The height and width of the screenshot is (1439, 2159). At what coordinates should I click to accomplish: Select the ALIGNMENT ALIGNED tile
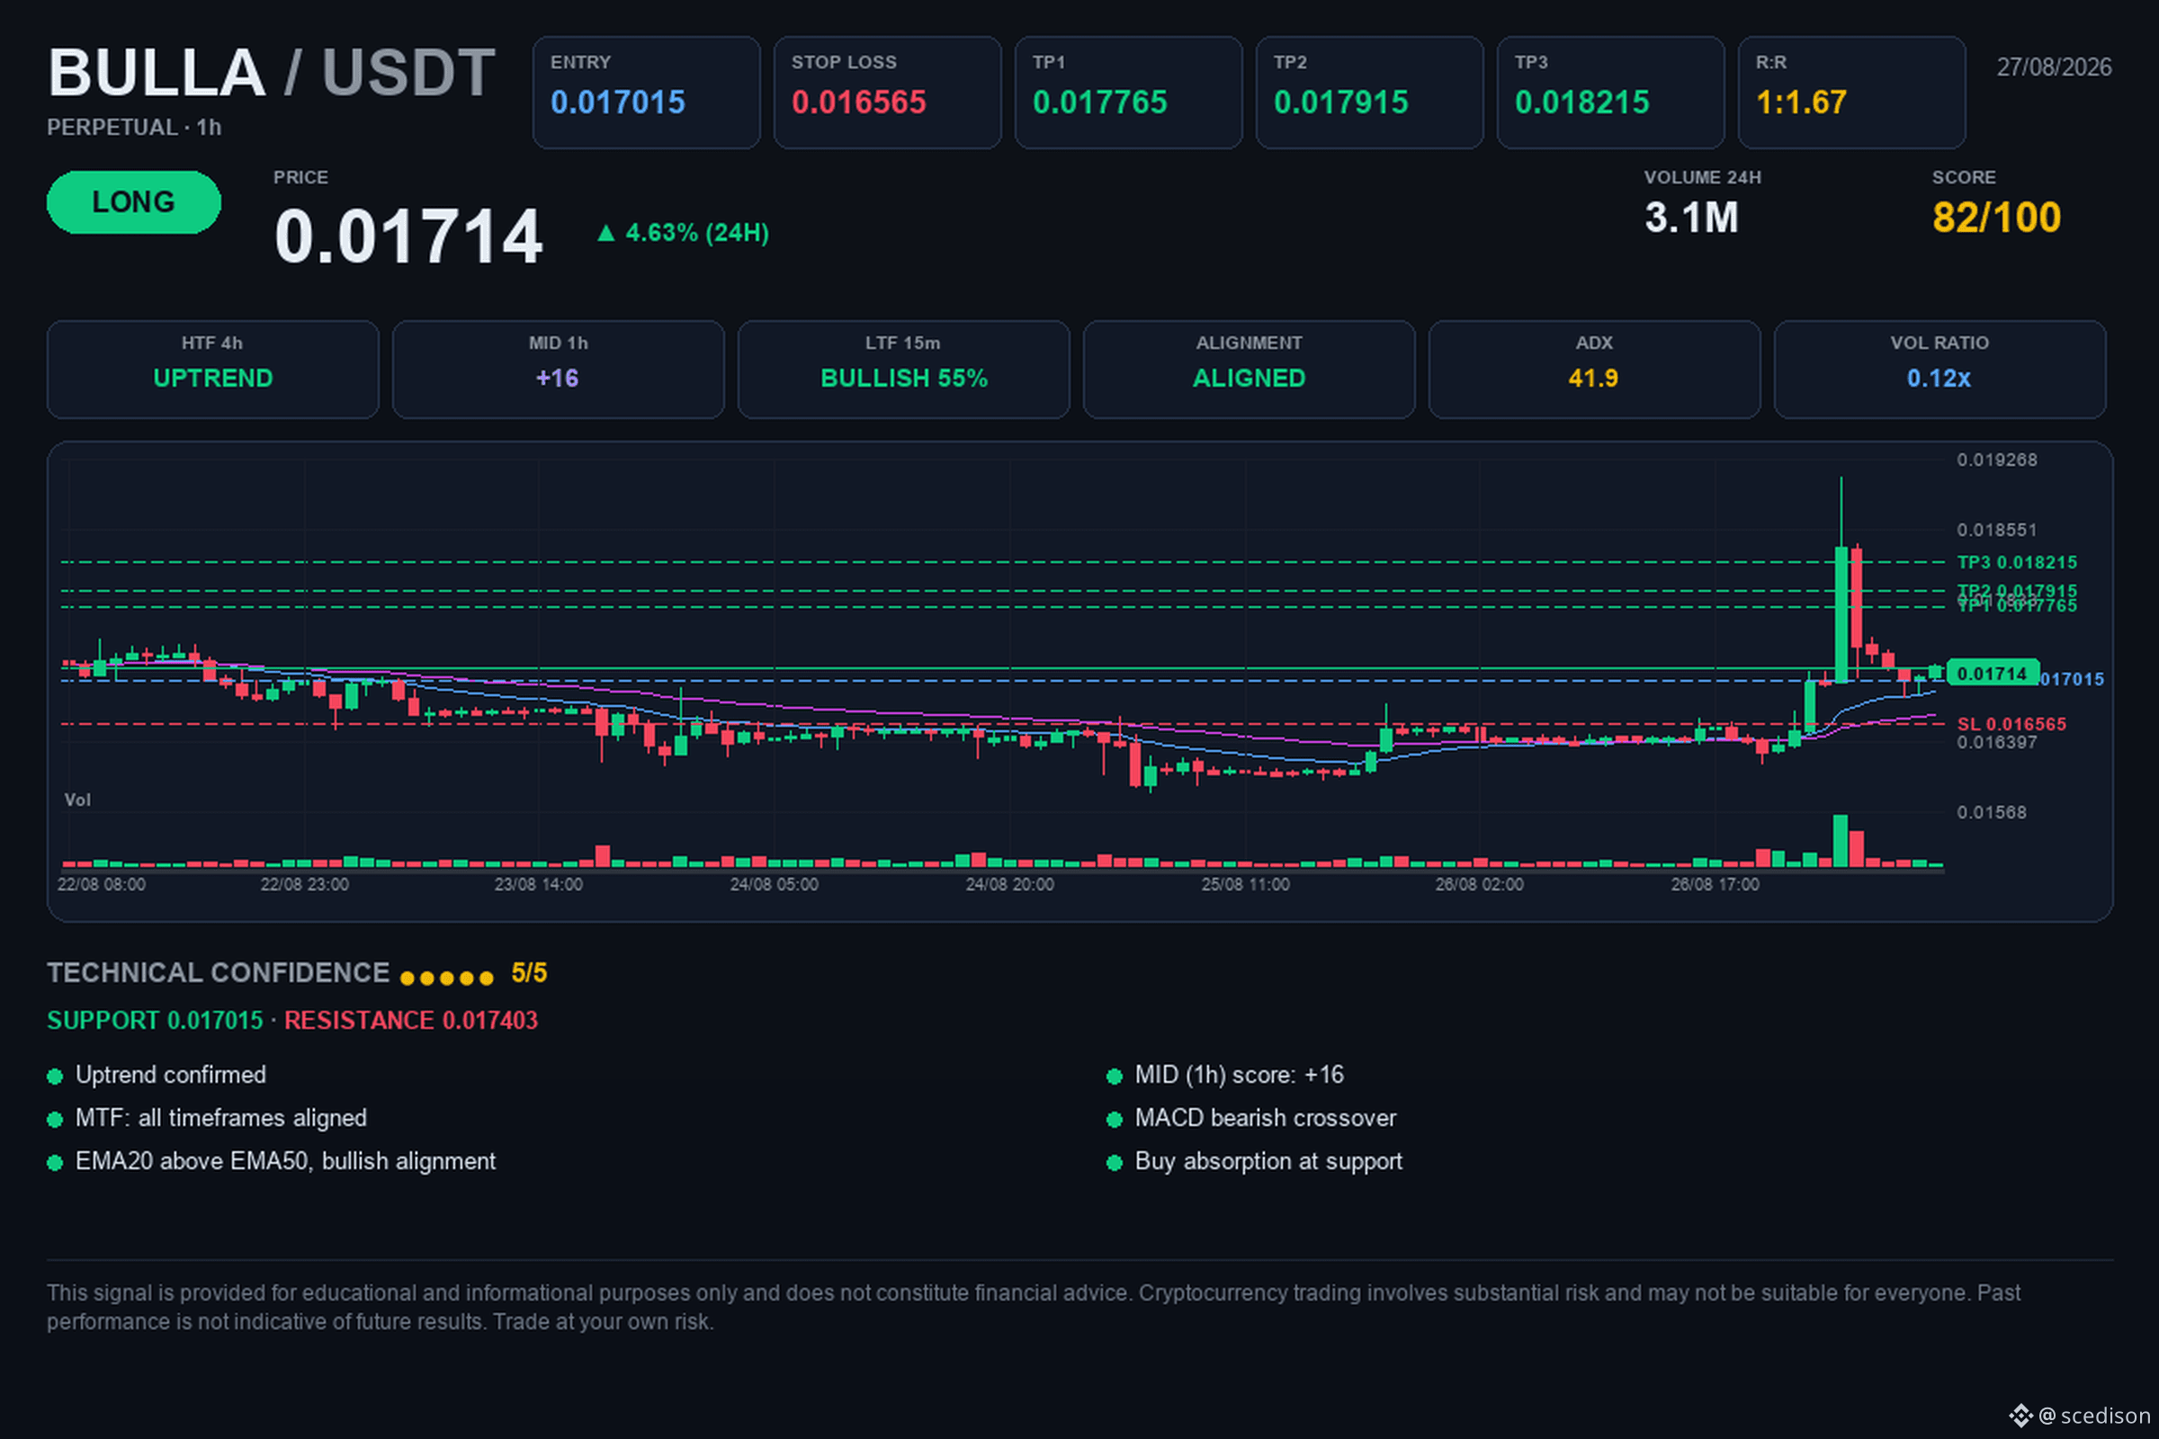point(1250,369)
